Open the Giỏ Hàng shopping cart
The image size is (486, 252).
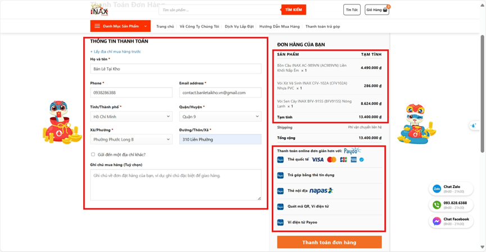[x=378, y=10]
